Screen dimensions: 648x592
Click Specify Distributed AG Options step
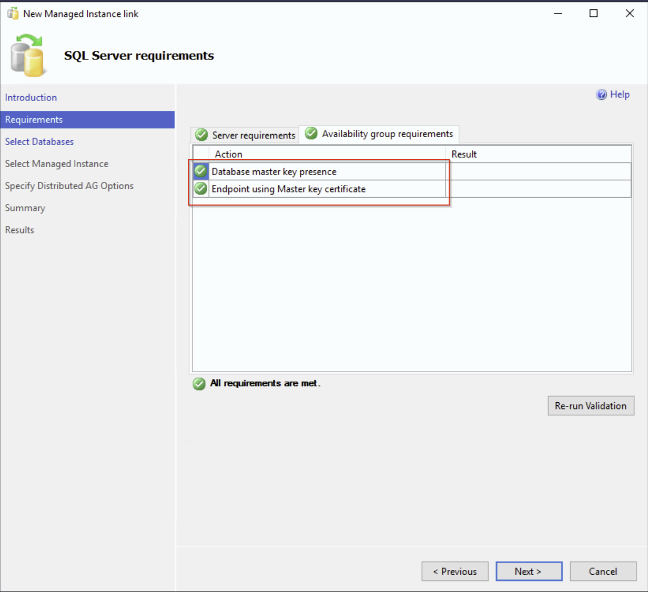(x=69, y=186)
